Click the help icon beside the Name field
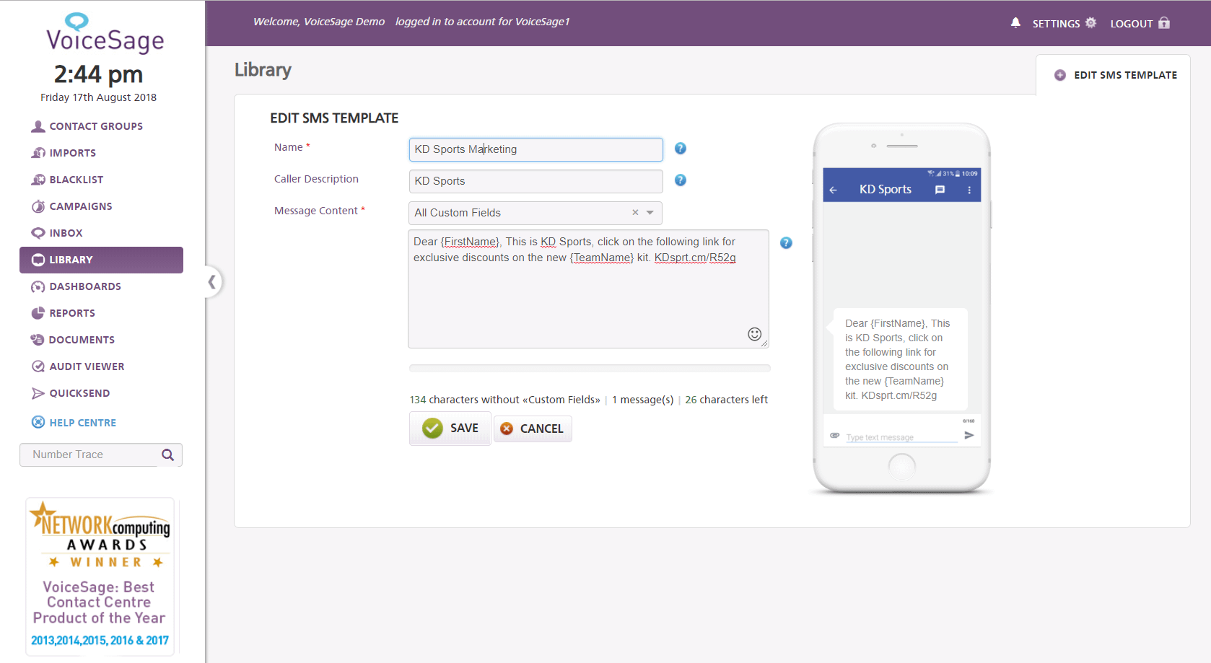The image size is (1211, 663). tap(680, 149)
